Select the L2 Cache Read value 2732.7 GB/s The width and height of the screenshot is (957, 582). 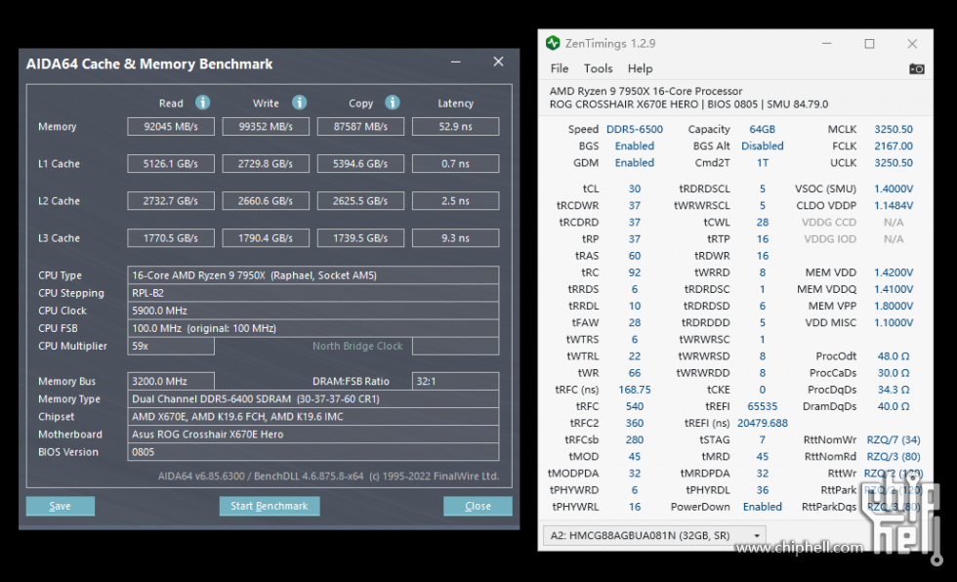click(171, 201)
